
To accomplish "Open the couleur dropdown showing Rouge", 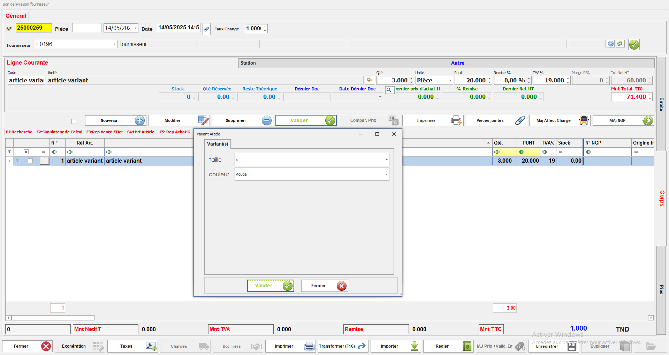I will pos(386,175).
